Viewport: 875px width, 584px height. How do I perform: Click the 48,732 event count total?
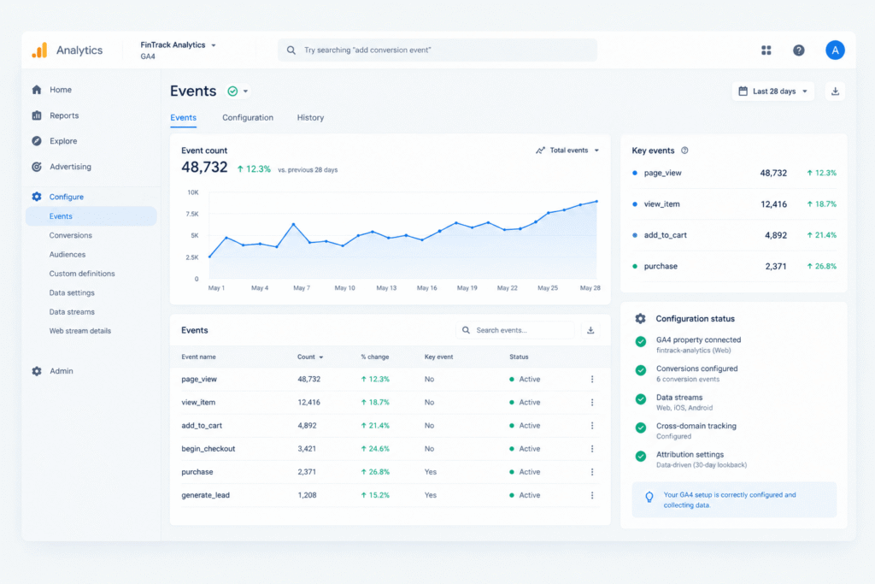point(204,168)
